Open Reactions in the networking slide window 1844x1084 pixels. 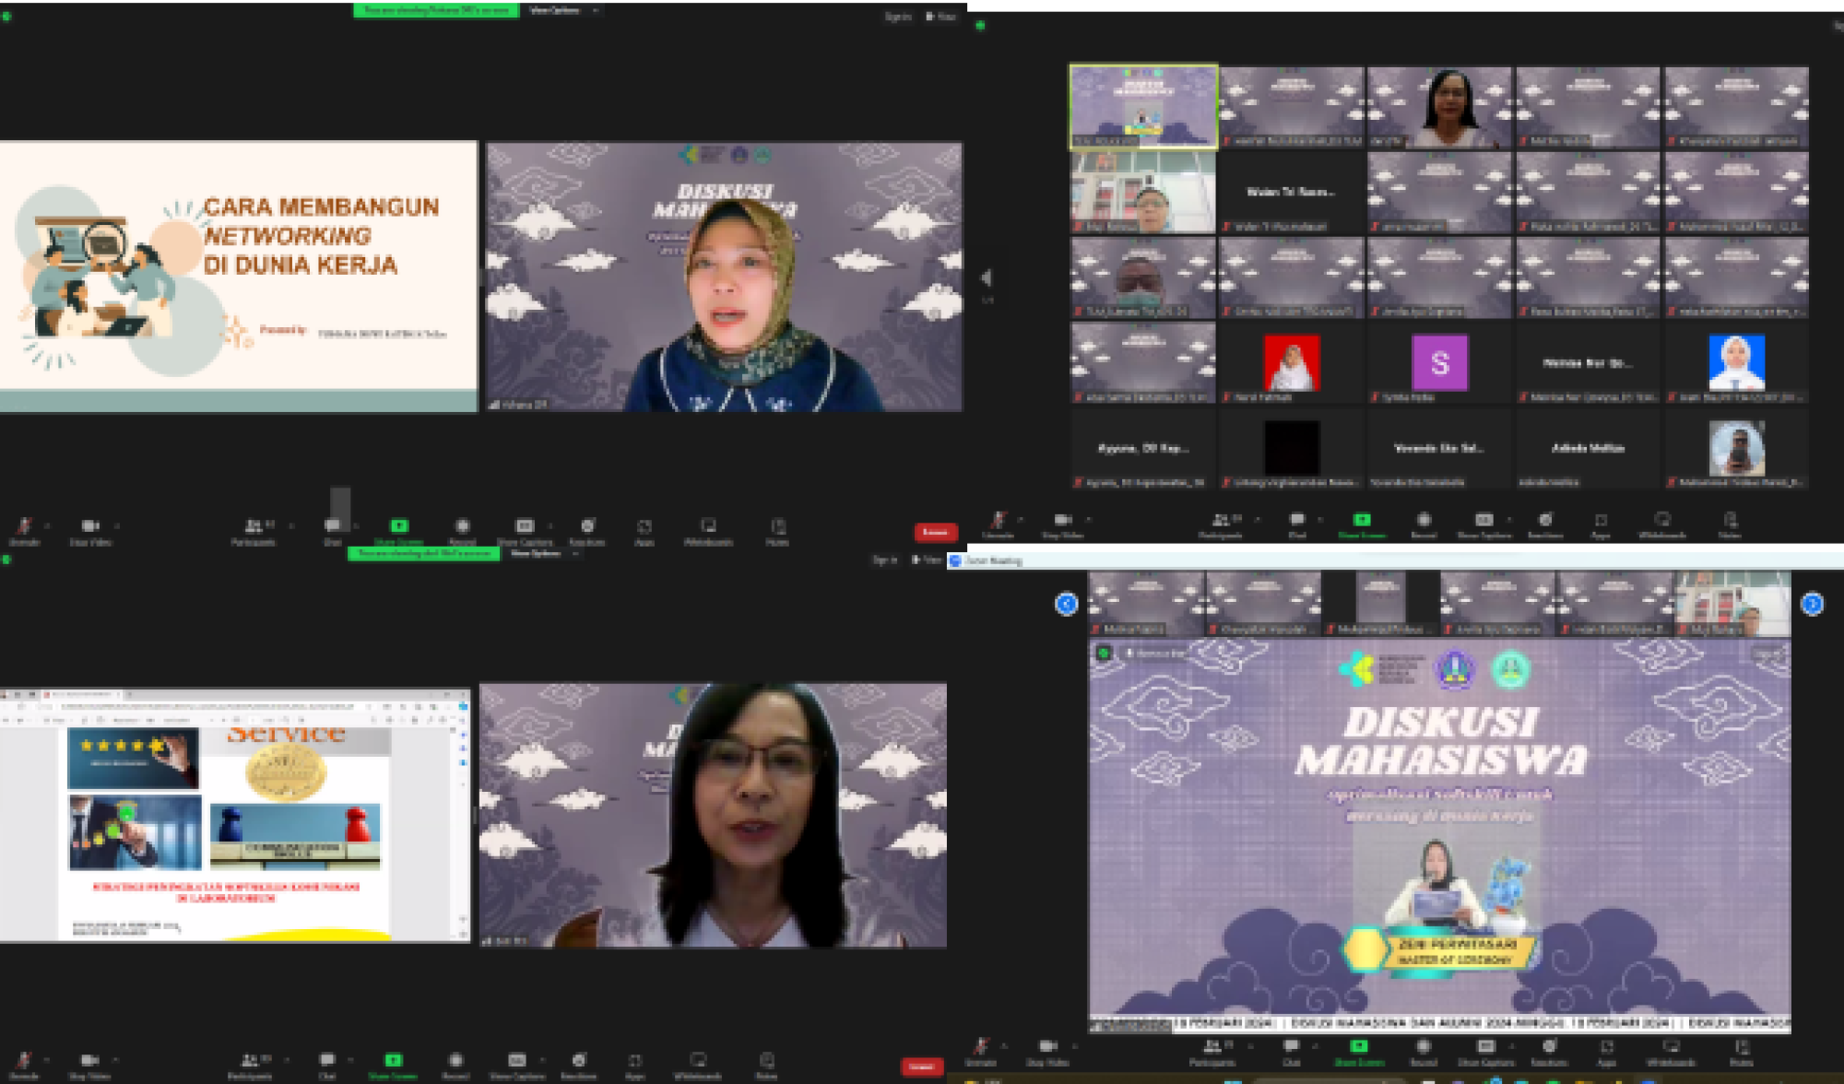(x=587, y=527)
